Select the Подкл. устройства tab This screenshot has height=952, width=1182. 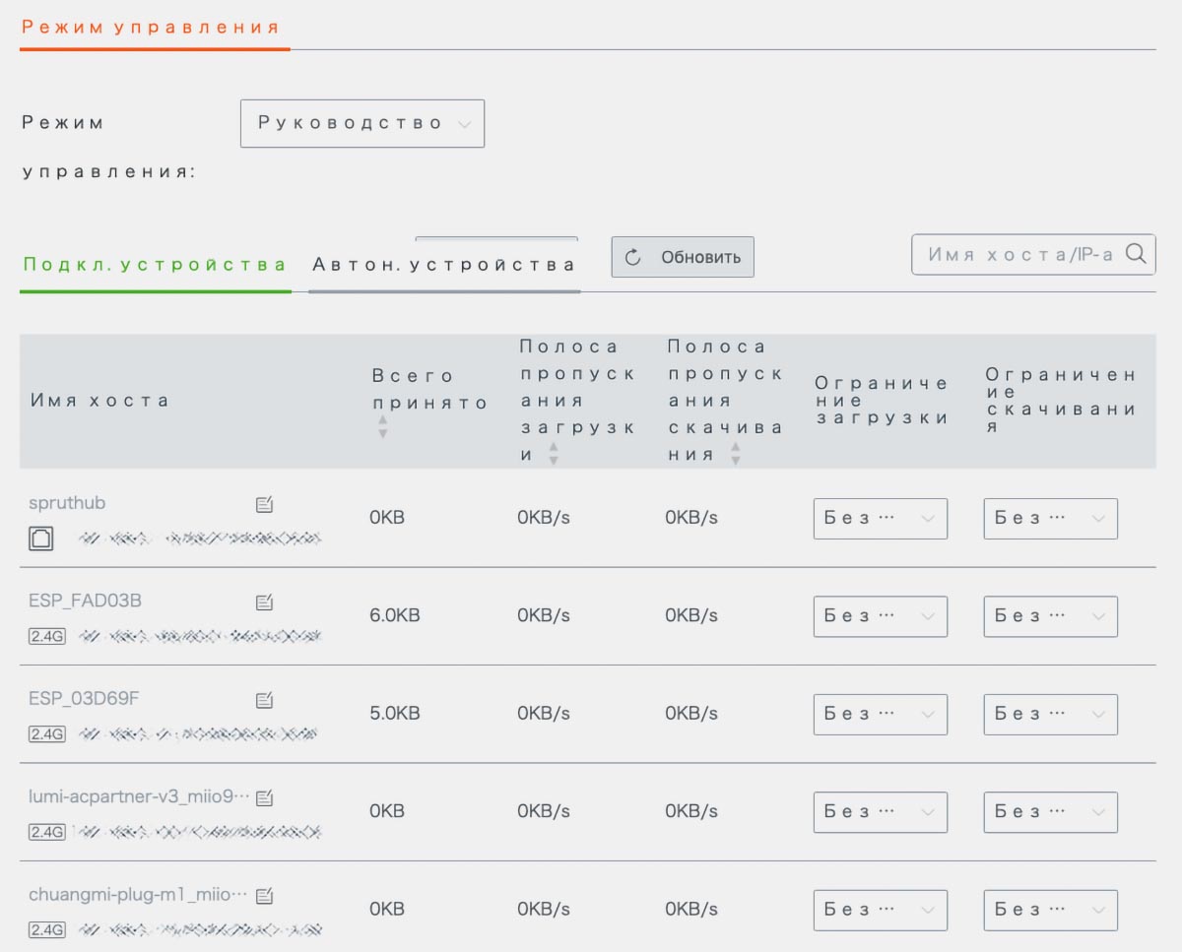pos(155,265)
